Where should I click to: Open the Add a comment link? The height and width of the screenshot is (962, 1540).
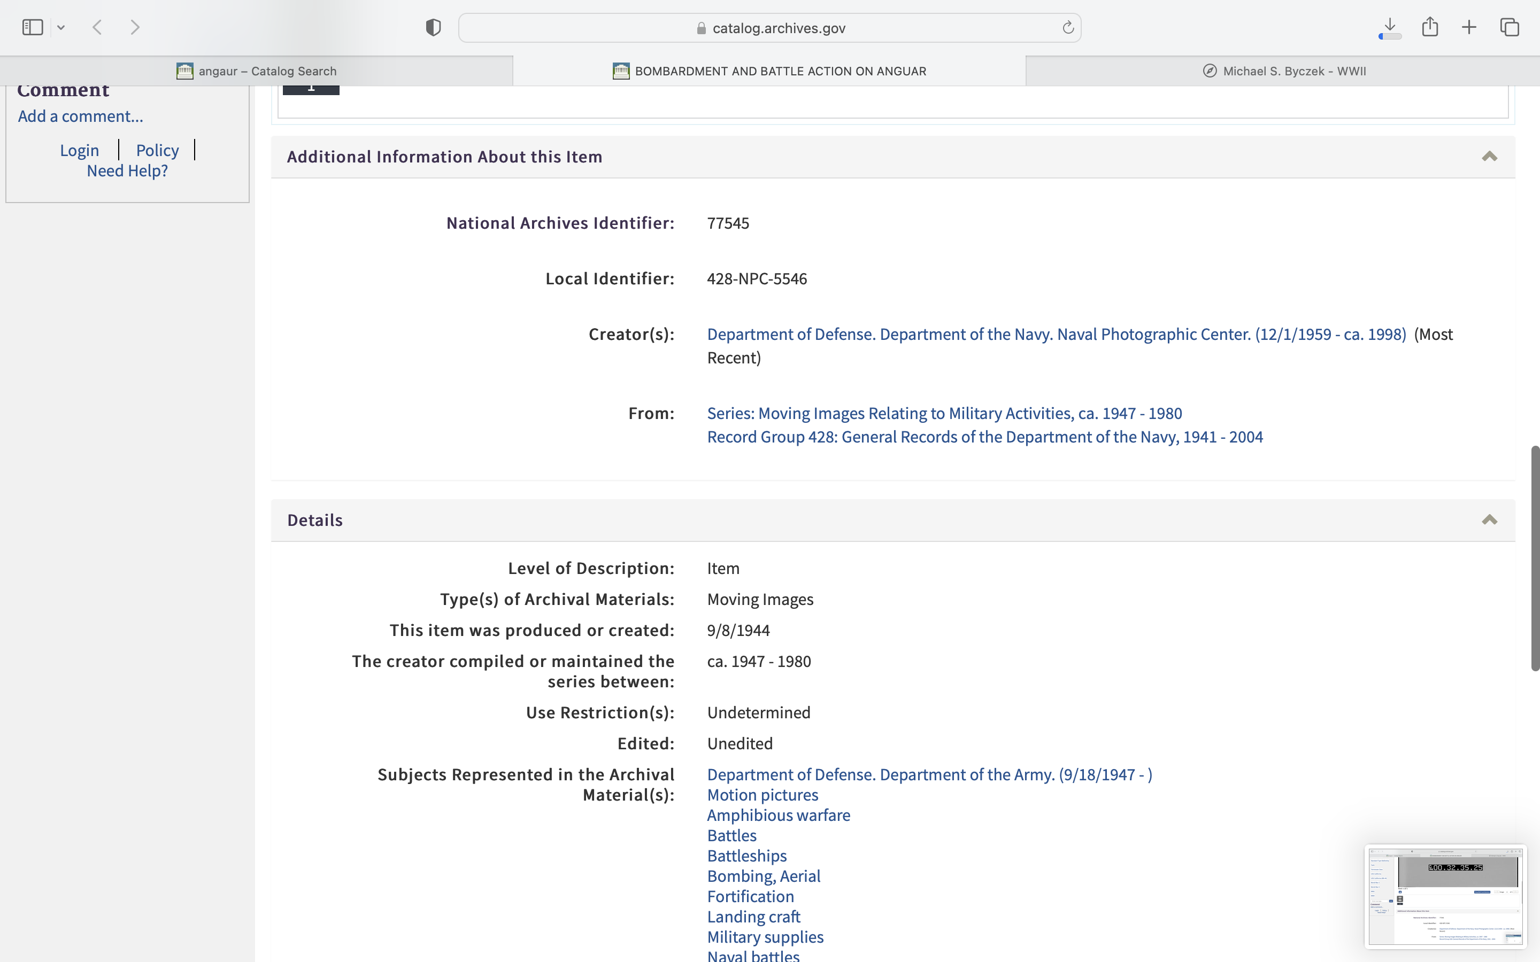(x=80, y=116)
